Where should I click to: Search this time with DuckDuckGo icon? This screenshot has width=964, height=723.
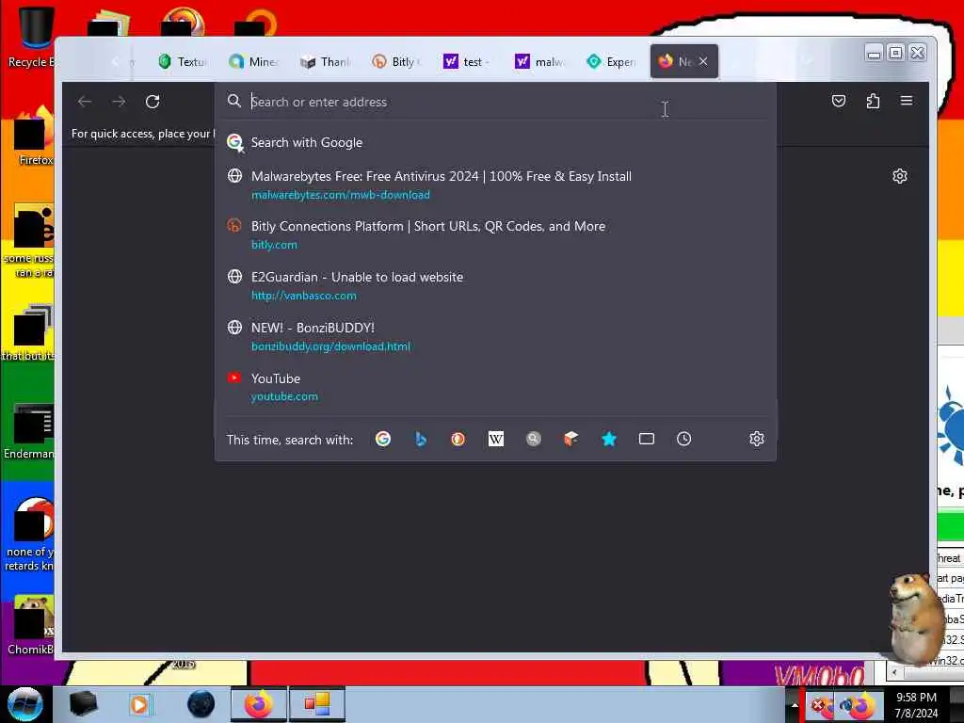(458, 439)
